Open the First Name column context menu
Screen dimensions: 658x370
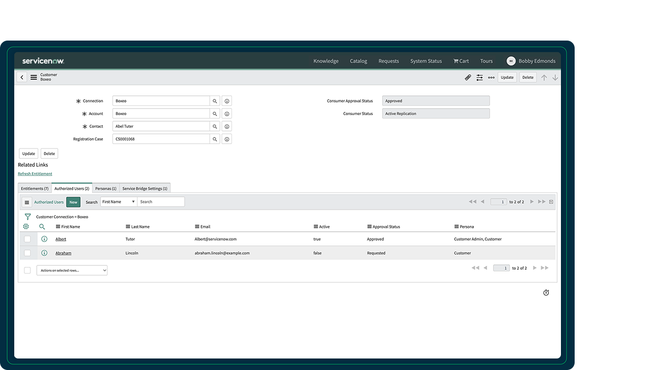click(58, 226)
